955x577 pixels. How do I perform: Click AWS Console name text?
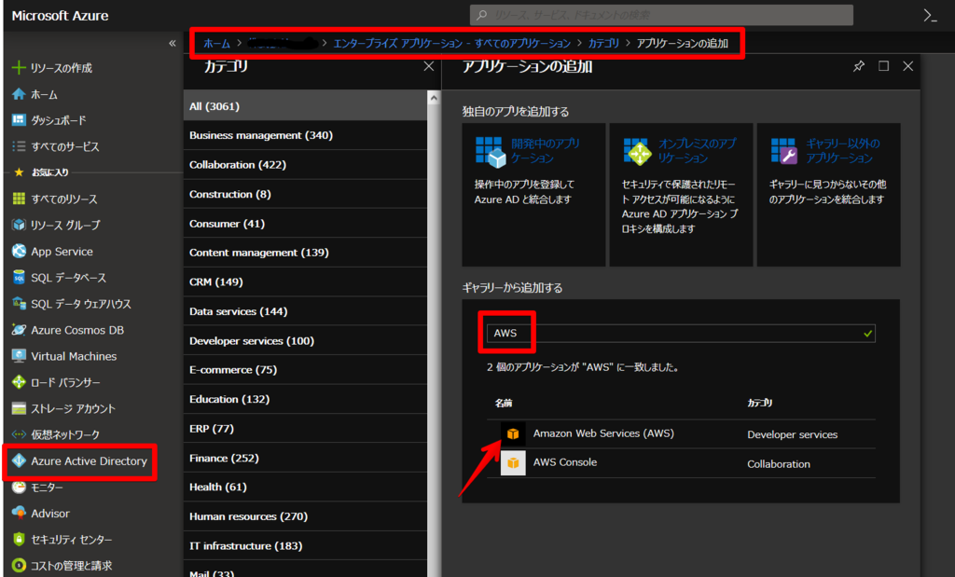tap(565, 462)
